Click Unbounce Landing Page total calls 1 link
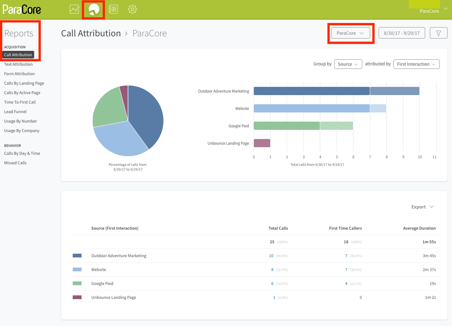This screenshot has width=452, height=326. point(274,298)
